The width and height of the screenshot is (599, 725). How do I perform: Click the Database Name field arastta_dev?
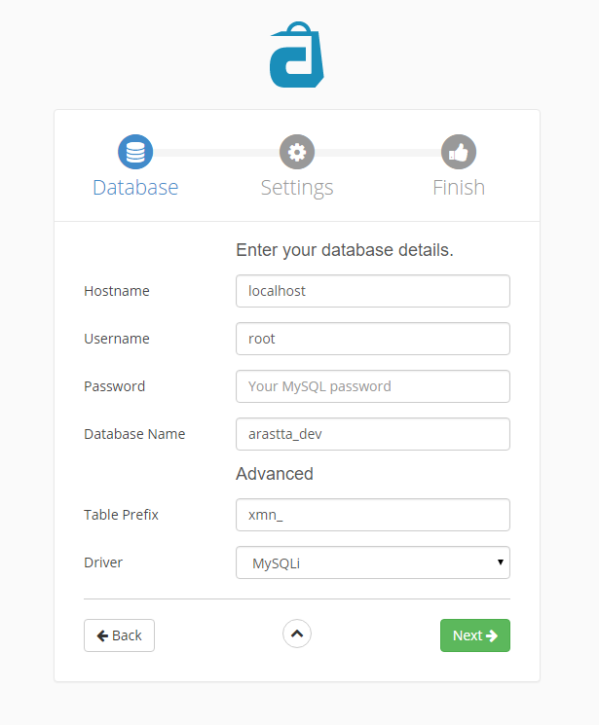(373, 434)
